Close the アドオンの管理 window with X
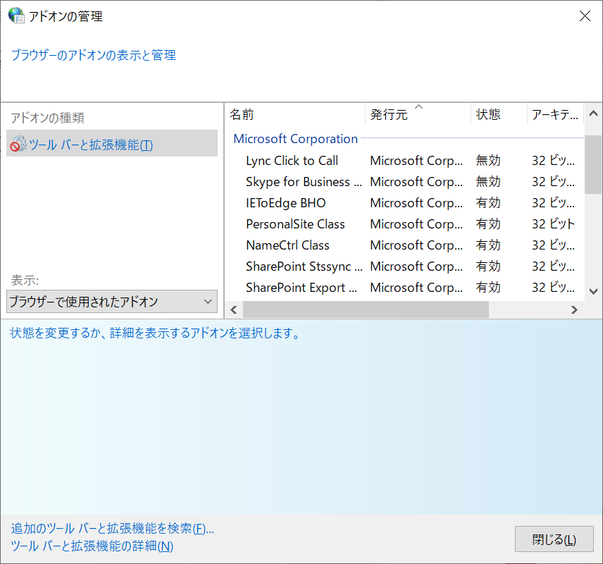 coord(585,16)
